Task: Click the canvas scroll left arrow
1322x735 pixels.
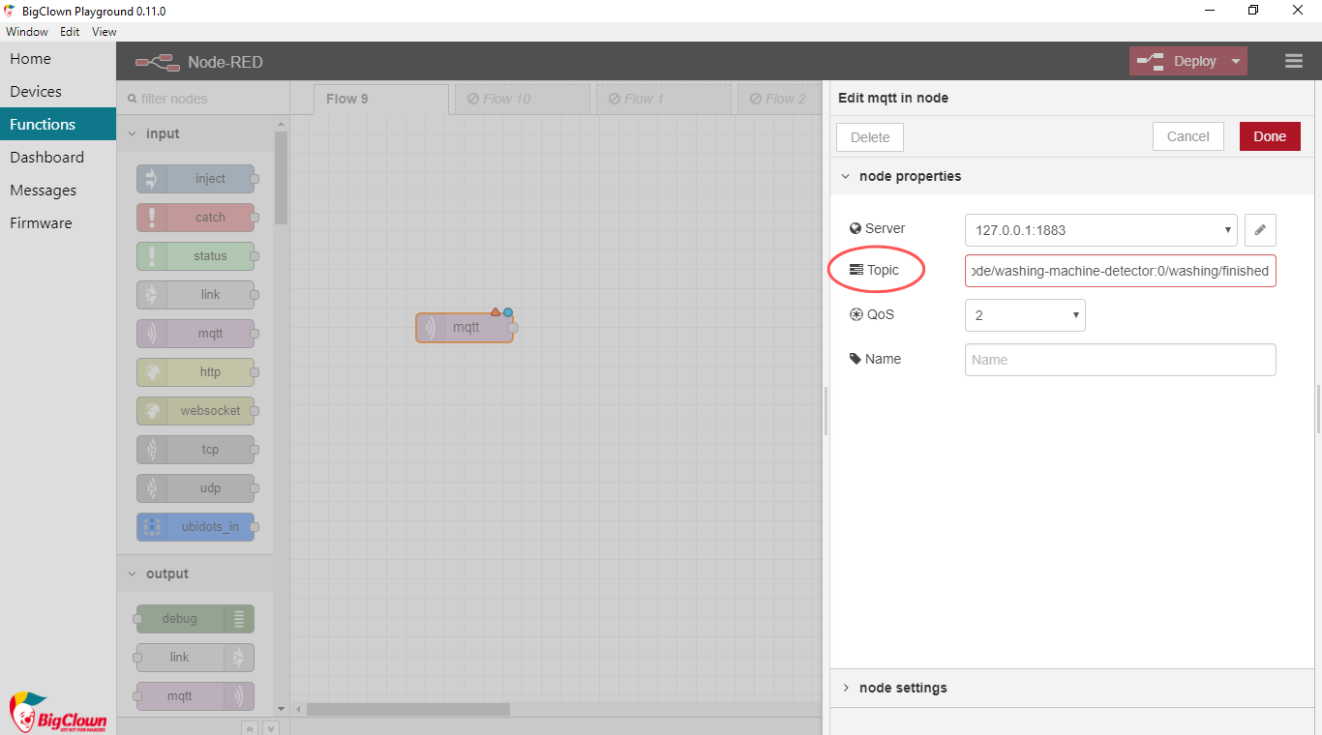Action: tap(298, 709)
